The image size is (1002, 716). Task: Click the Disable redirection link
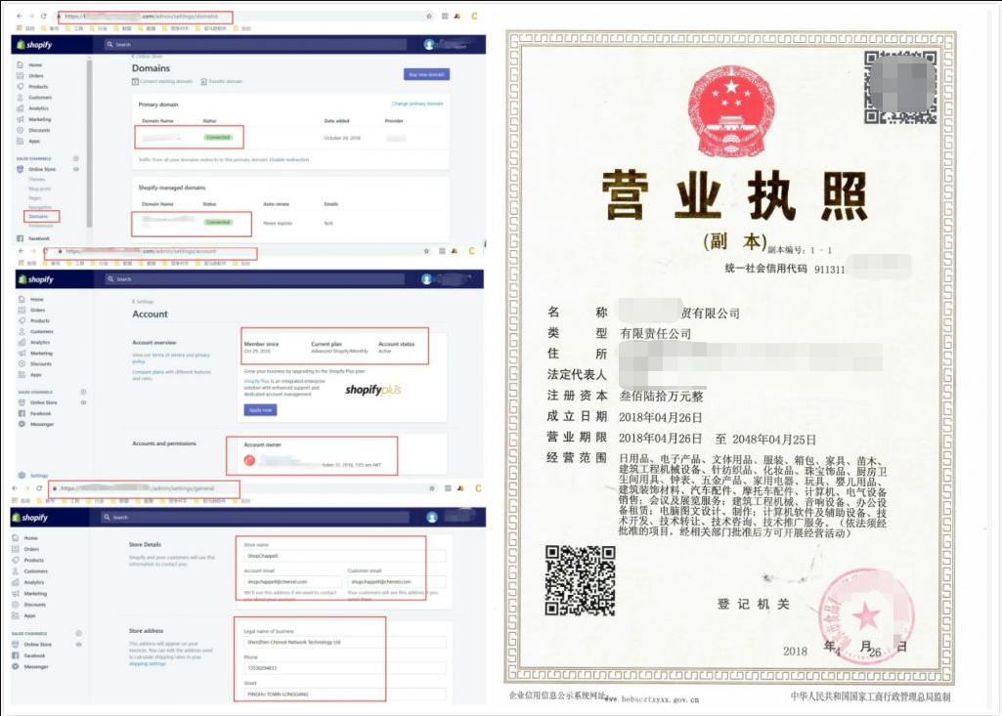(288, 159)
